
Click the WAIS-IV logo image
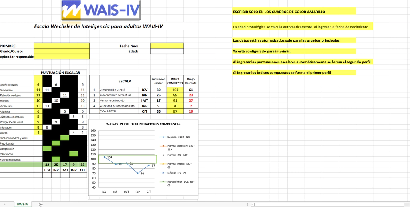101,10
